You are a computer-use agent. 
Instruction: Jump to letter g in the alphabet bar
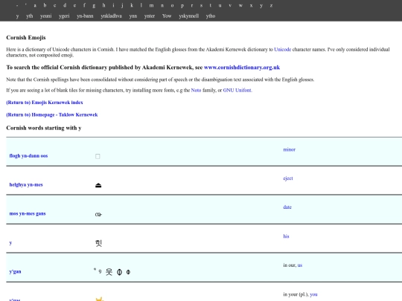94,6
